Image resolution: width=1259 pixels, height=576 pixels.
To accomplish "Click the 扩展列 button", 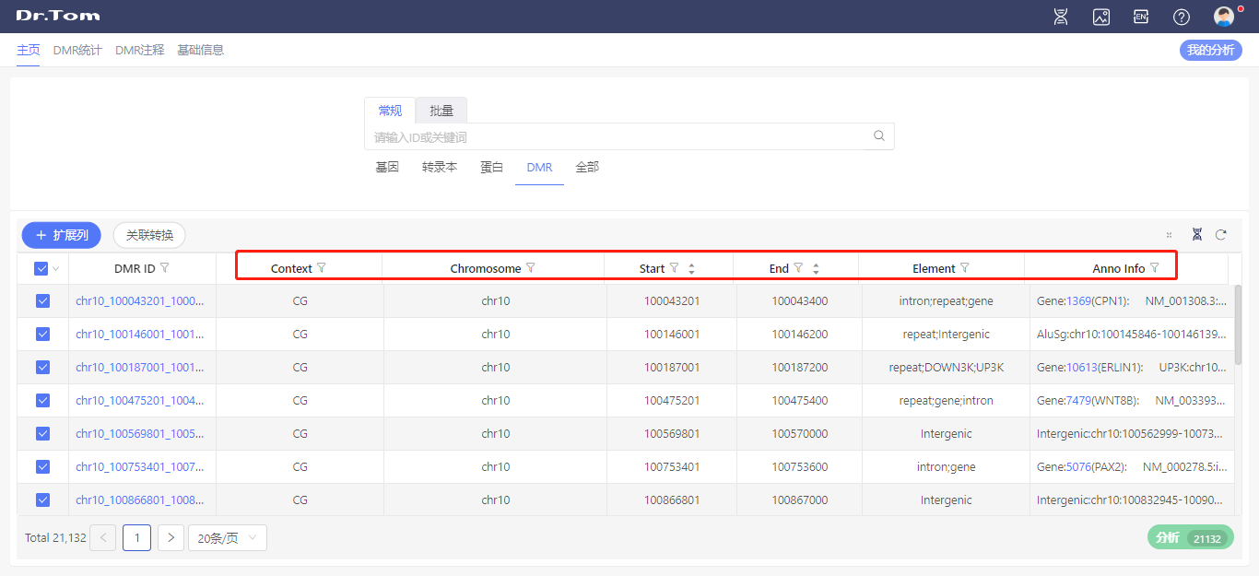I will pyautogui.click(x=62, y=235).
